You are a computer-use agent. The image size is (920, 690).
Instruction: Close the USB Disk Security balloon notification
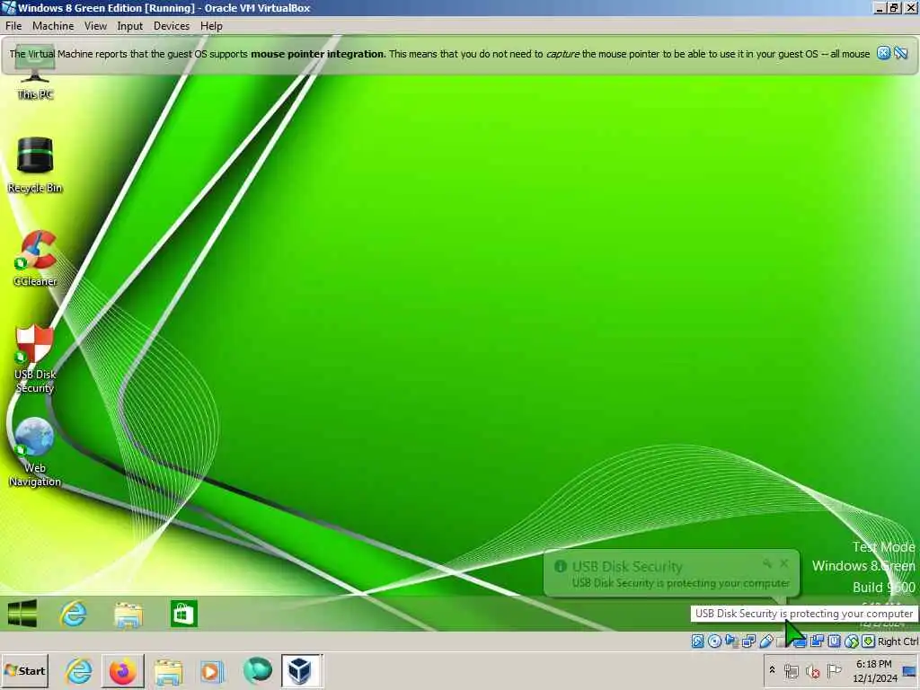tap(783, 563)
